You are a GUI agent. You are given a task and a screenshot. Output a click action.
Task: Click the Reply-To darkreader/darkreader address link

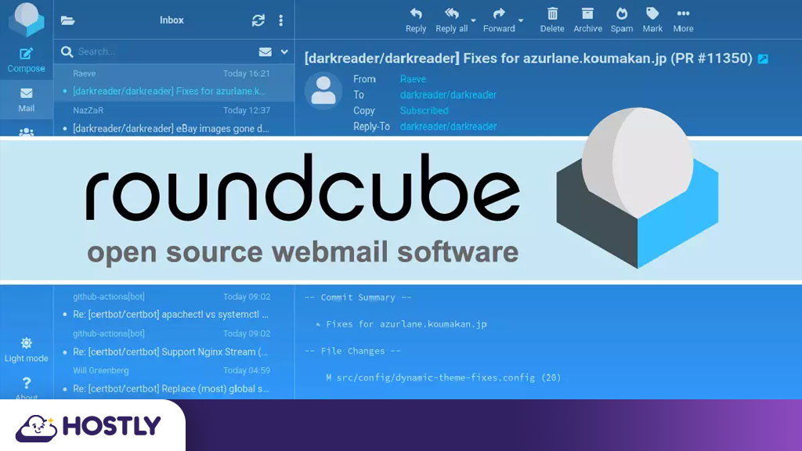[448, 126]
